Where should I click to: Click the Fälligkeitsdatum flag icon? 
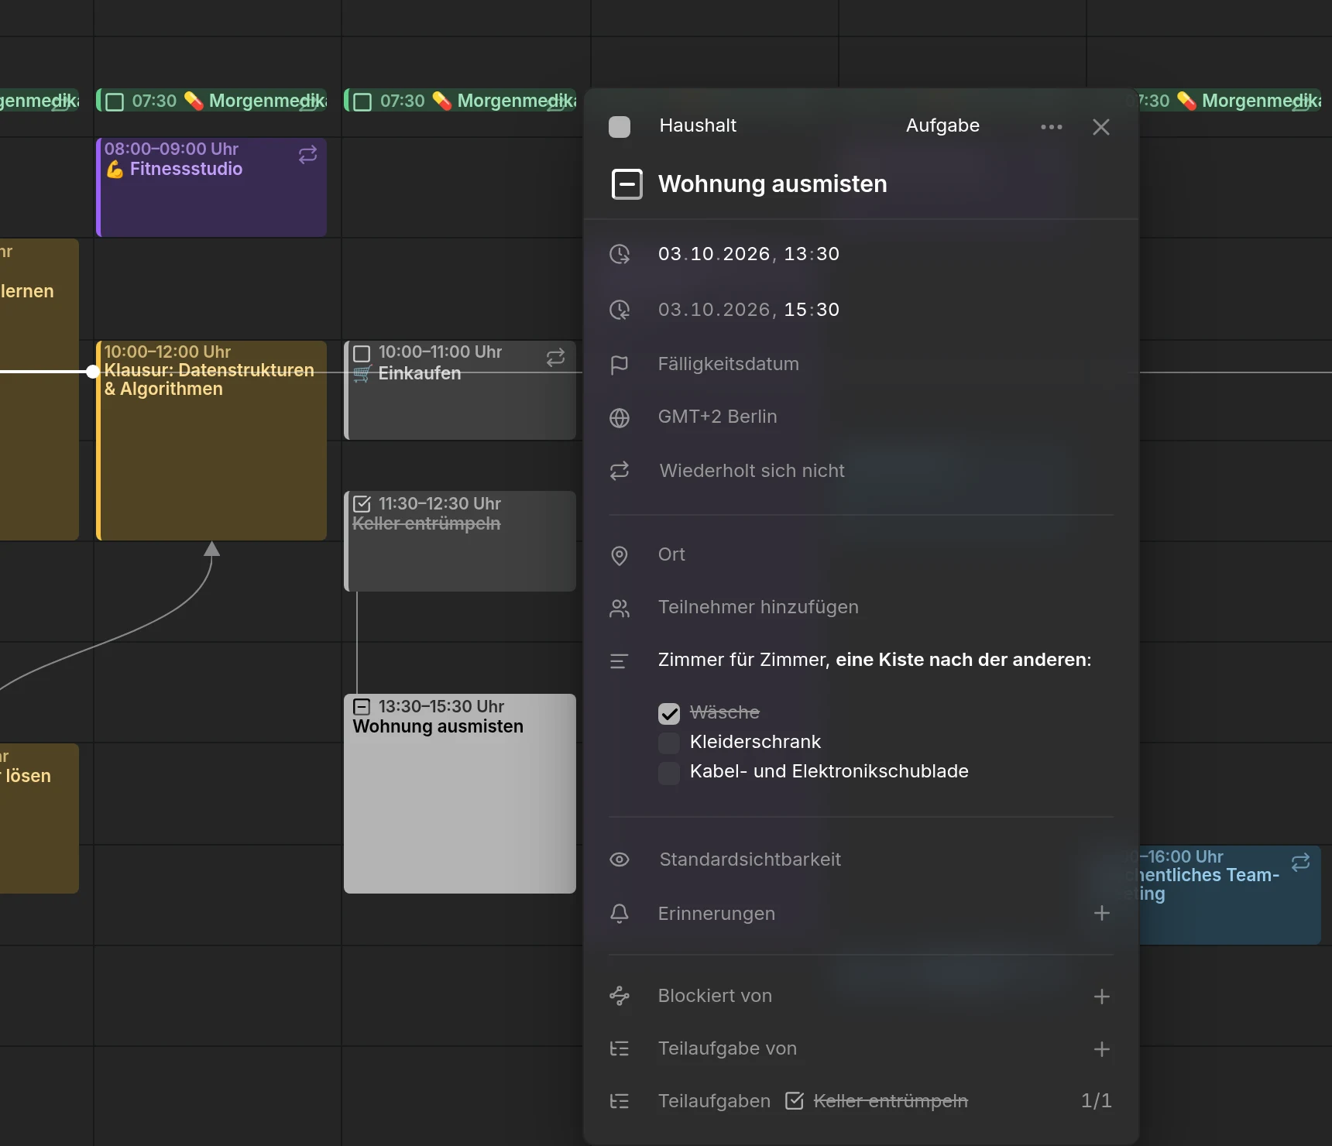[x=620, y=365]
